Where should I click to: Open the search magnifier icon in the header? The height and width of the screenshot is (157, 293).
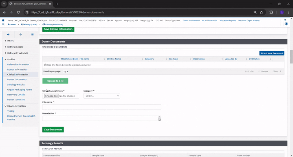coord(285,20)
